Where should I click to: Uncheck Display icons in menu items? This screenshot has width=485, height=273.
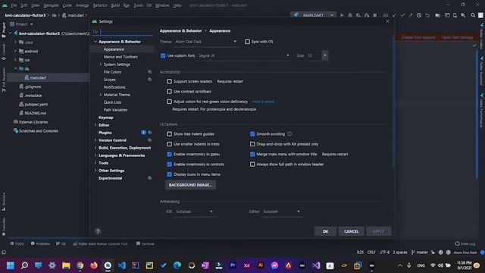tap(169, 174)
